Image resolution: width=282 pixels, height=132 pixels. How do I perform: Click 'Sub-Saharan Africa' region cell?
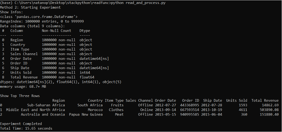pyautogui.click(x=46, y=105)
